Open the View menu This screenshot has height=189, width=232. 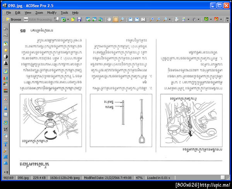(x=28, y=13)
